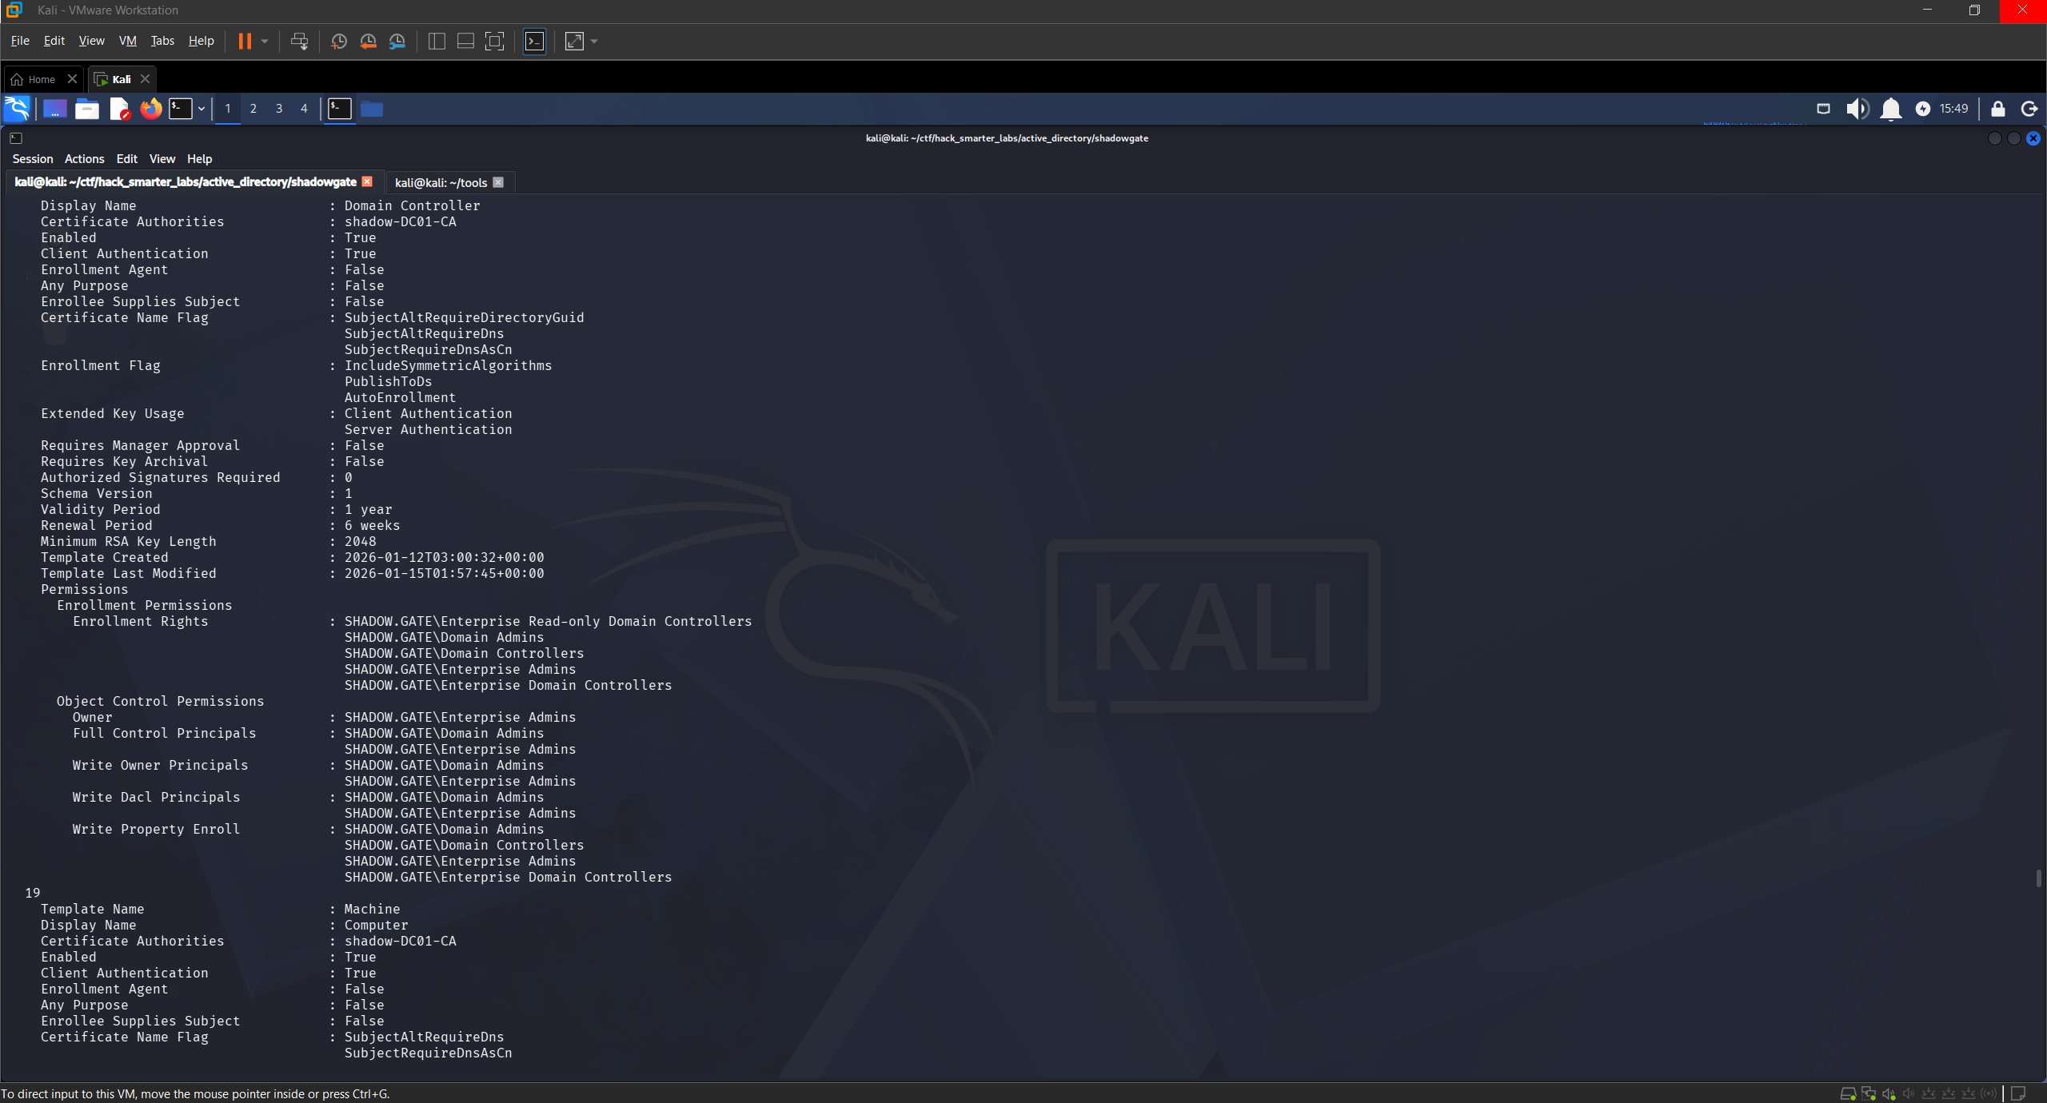Screen dimensions: 2047x1103
Task: Open the VMware VM menu
Action: point(128,41)
